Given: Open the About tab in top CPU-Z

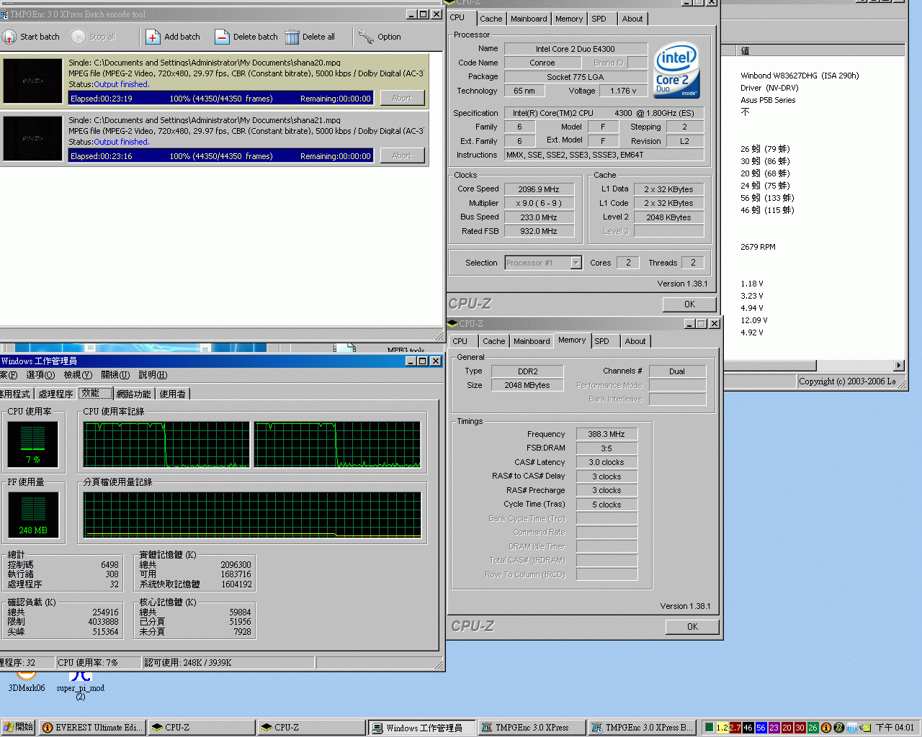Looking at the screenshot, I should (632, 19).
